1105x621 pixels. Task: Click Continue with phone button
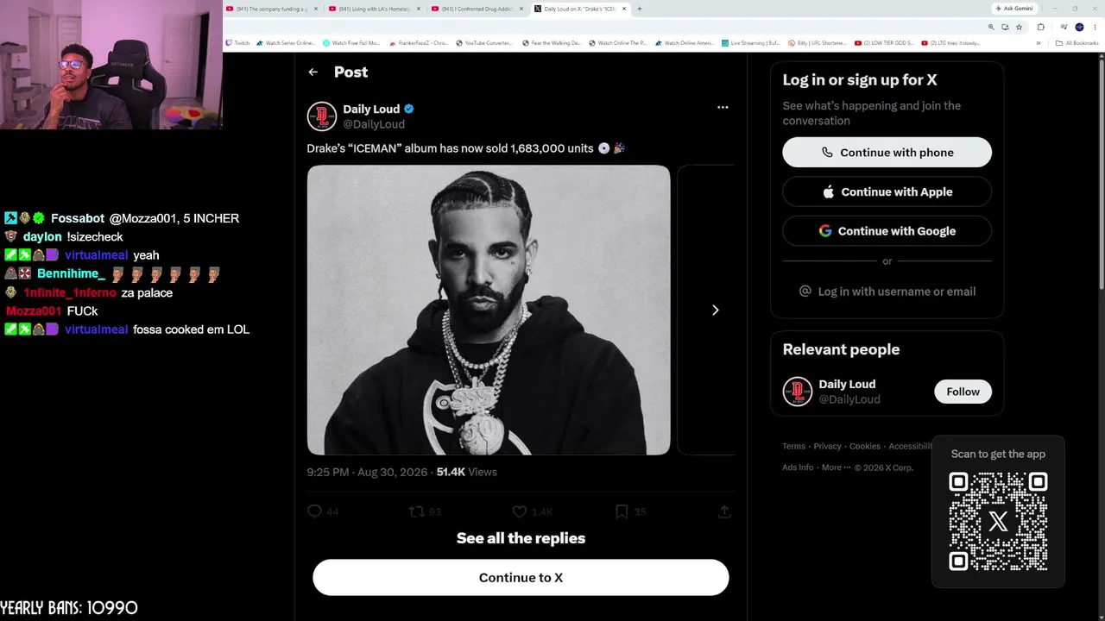[887, 153]
